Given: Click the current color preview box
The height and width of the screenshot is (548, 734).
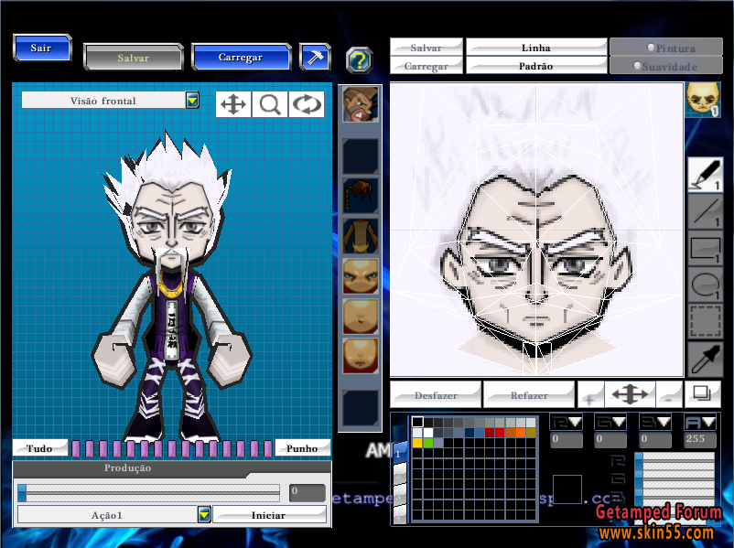Looking at the screenshot, I should pyautogui.click(x=567, y=489).
